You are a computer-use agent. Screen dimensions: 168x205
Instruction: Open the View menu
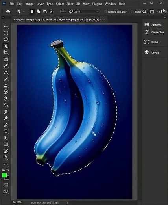pyautogui.click(x=86, y=4)
